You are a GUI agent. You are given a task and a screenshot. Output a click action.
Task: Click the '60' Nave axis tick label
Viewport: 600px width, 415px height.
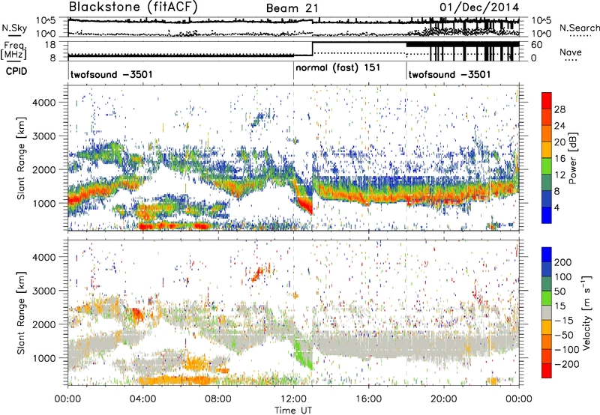click(x=537, y=45)
